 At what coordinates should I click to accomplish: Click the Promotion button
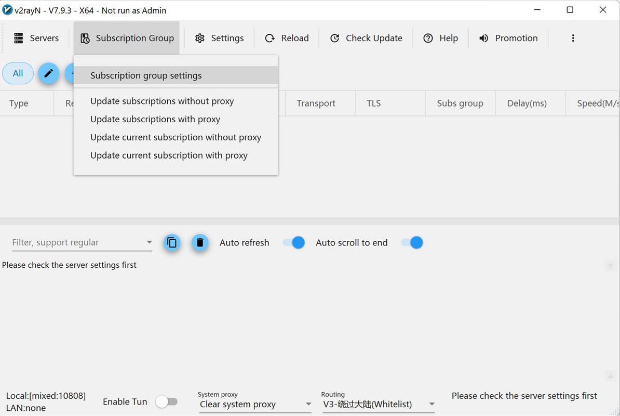508,38
